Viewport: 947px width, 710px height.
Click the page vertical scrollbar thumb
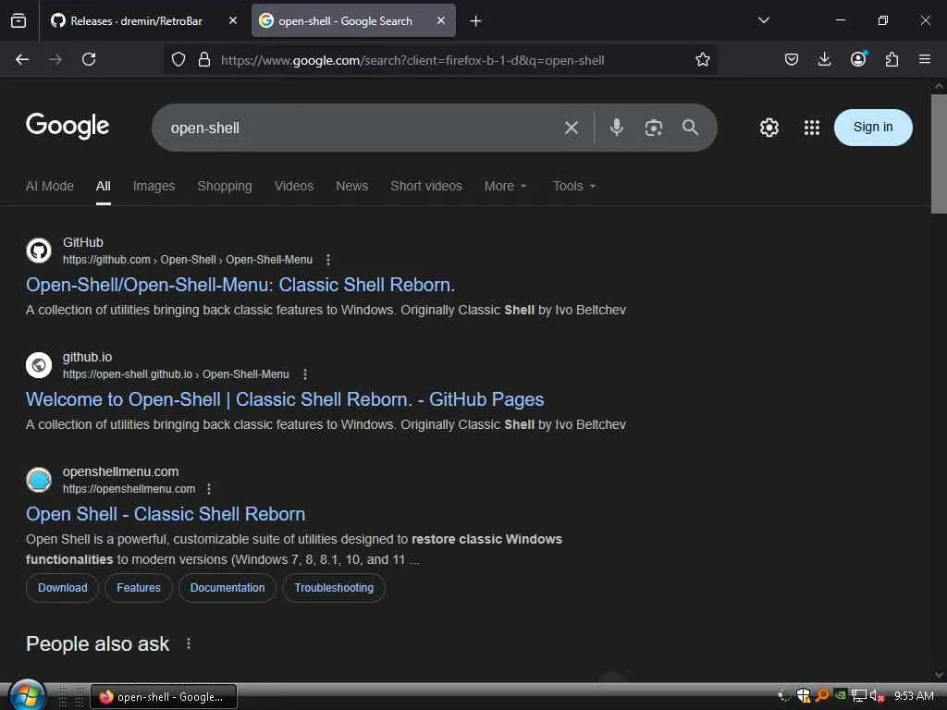[939, 154]
